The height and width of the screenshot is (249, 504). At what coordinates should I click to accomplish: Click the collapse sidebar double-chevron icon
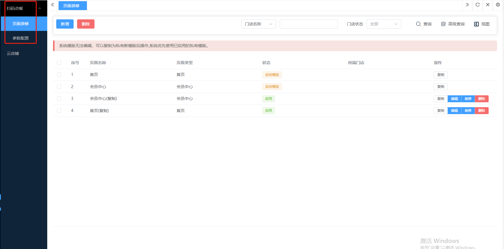click(x=52, y=5)
